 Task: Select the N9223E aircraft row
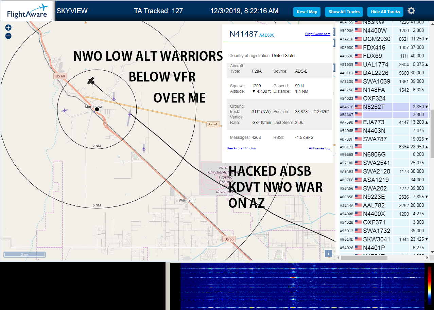384,197
